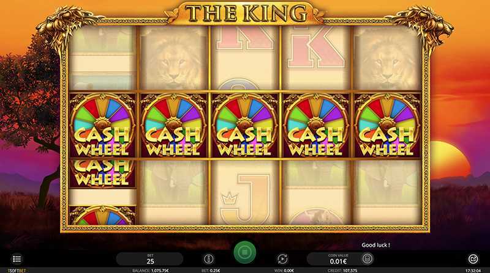Screen dimensions: 490x273
Task: Click the fourth reel Cash Wheel symbol
Action: [316, 125]
